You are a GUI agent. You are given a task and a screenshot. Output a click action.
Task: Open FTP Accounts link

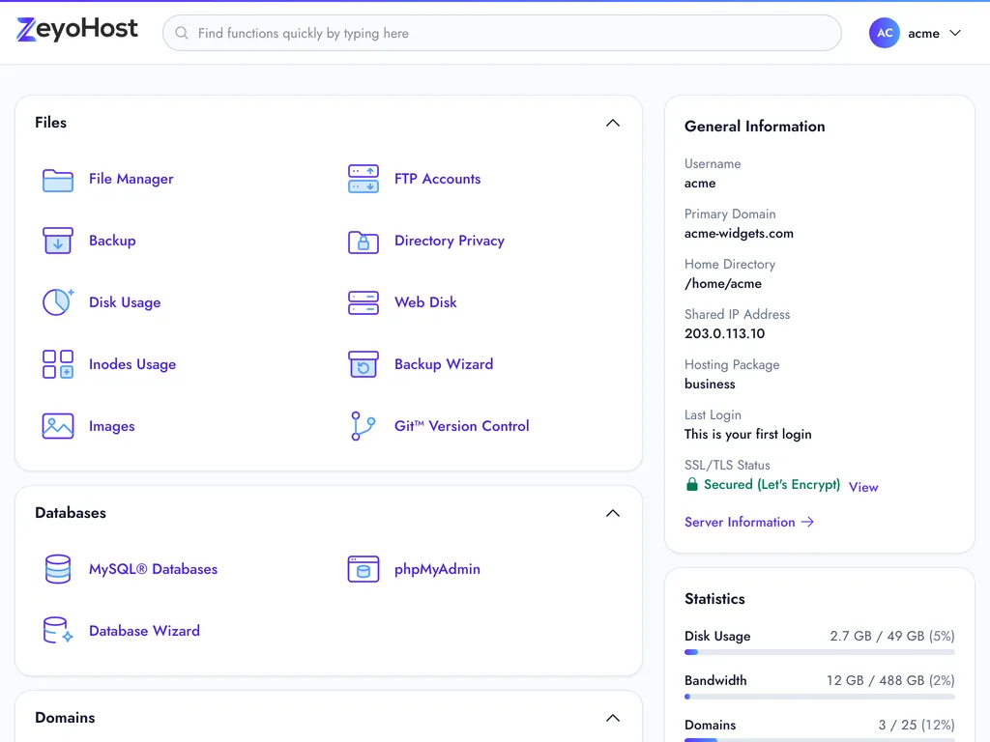click(438, 179)
